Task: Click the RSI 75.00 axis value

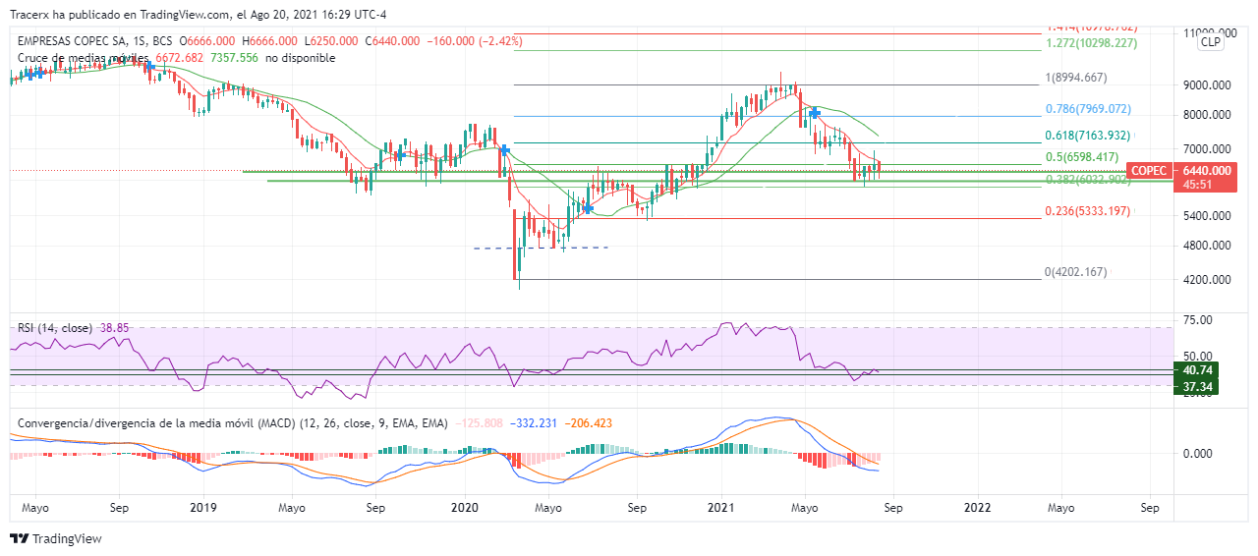Action: [1198, 320]
